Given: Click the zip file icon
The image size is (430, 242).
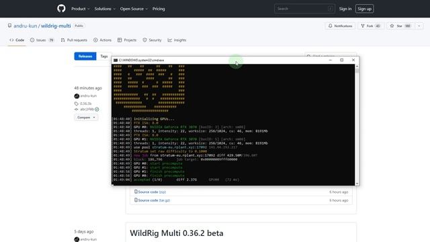Looking at the screenshot, I should 136,192.
